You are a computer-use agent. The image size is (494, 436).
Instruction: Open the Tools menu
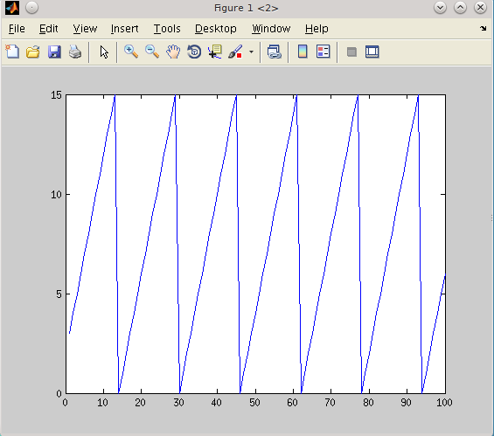point(167,29)
